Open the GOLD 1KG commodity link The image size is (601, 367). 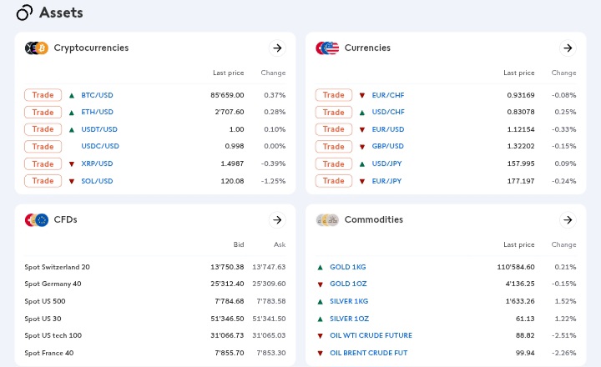(347, 267)
